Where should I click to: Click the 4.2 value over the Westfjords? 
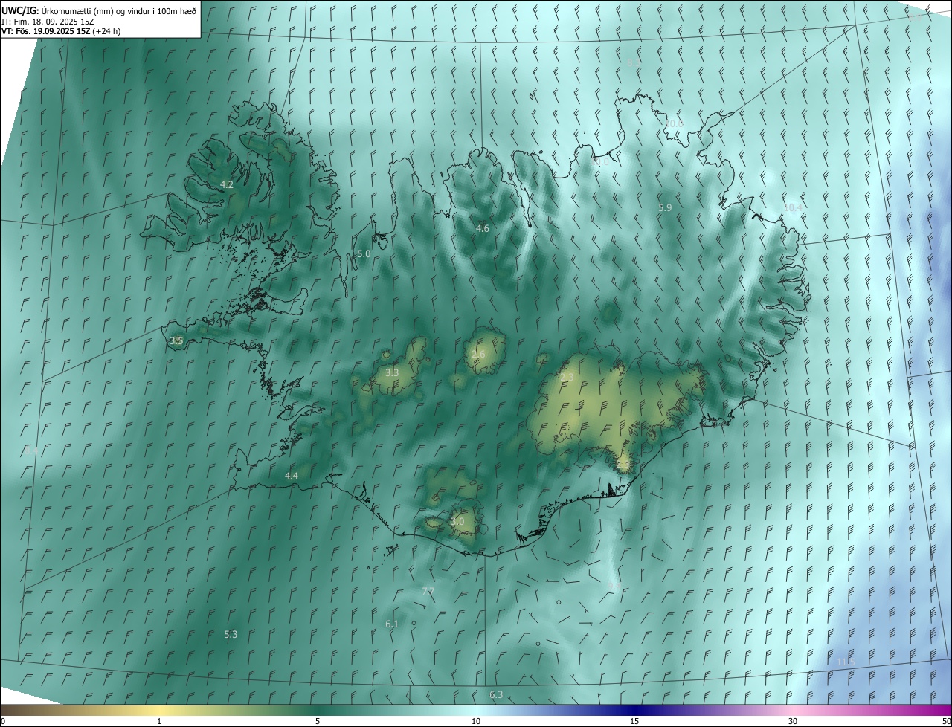227,184
